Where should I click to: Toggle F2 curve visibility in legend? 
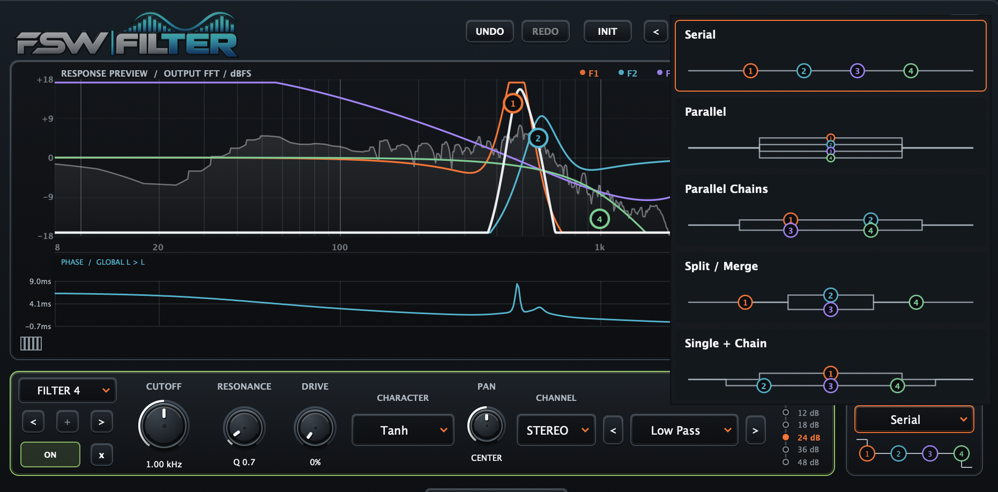[x=628, y=73]
